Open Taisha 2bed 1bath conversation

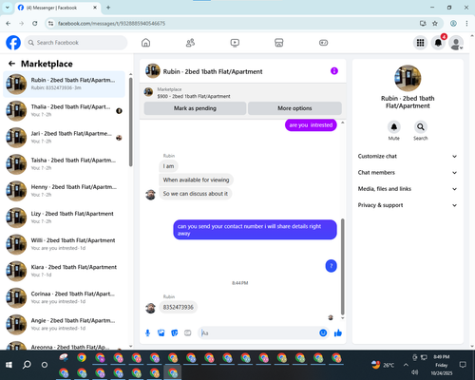click(64, 164)
